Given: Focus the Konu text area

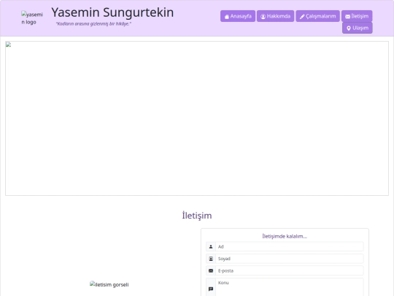Looking at the screenshot, I should (x=290, y=287).
